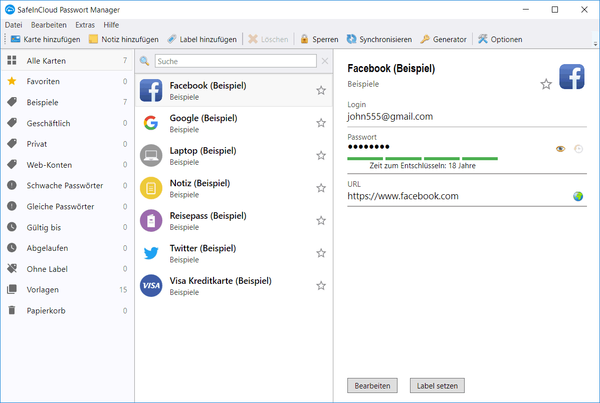This screenshot has height=403, width=600.
Task: Select Visa Kreditkarte (Beispiel) card title
Action: pos(221,281)
